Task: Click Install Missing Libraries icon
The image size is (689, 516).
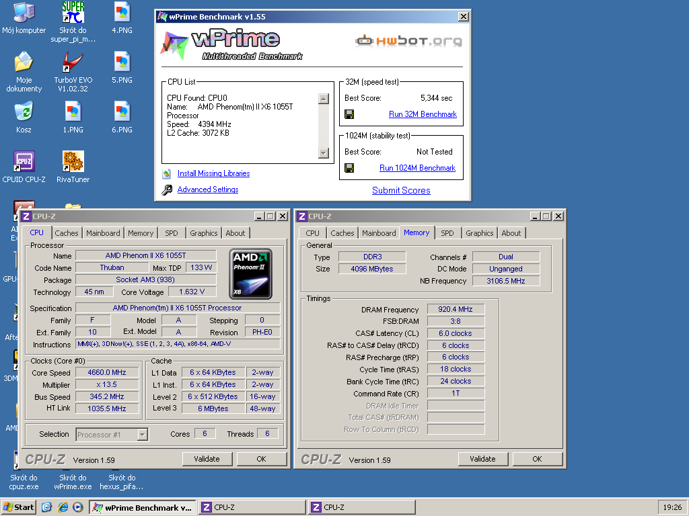Action: coord(167,174)
